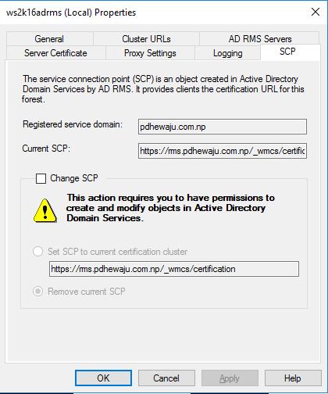
Task: Dismiss the dialog with Cancel
Action: point(166,378)
